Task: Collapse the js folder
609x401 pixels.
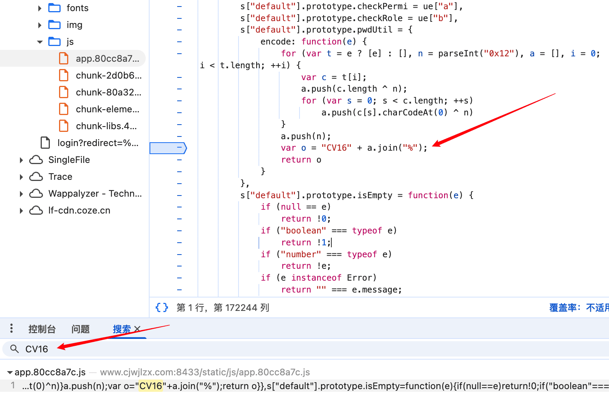Action: click(x=40, y=42)
